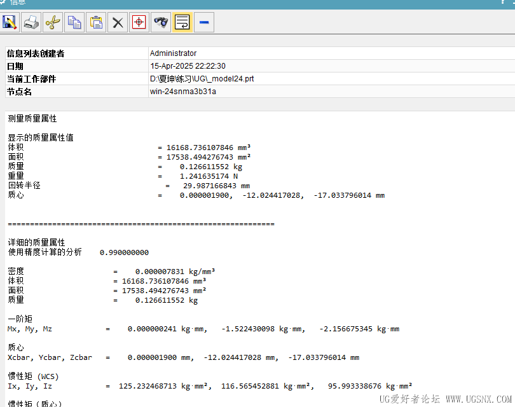Viewport: 515px width, 407px height.
Task: Click the 日期 label cell
Action: point(77,66)
